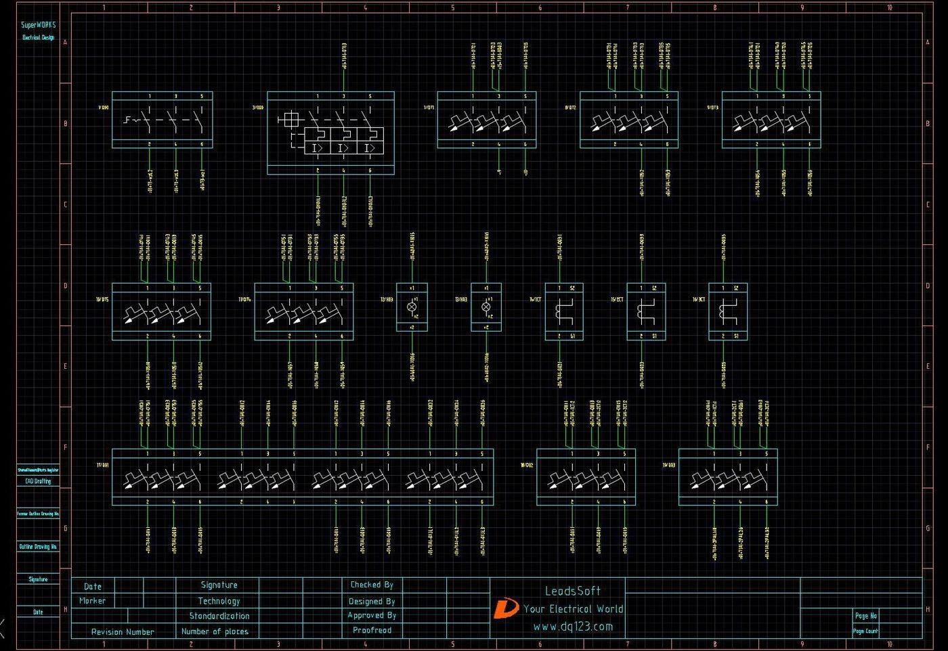Screen dimensions: 948x651
Task: Click the SuperWORKS Electrical Design label
Action: click(x=38, y=30)
